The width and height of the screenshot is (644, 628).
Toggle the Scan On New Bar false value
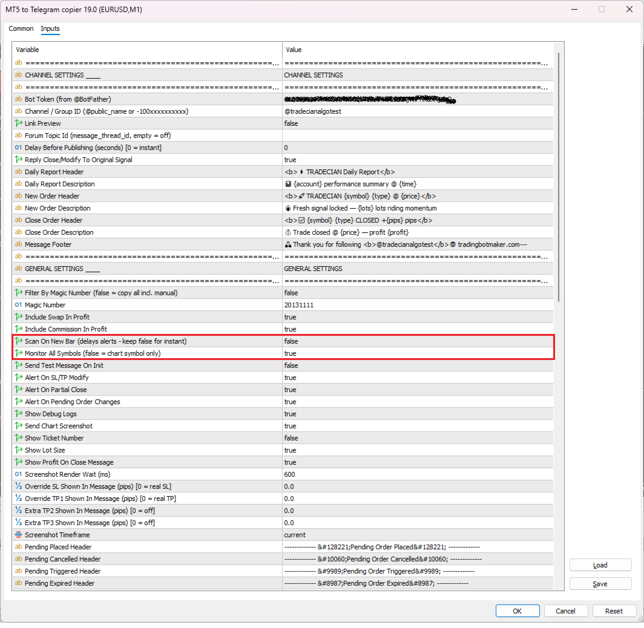pyautogui.click(x=418, y=341)
